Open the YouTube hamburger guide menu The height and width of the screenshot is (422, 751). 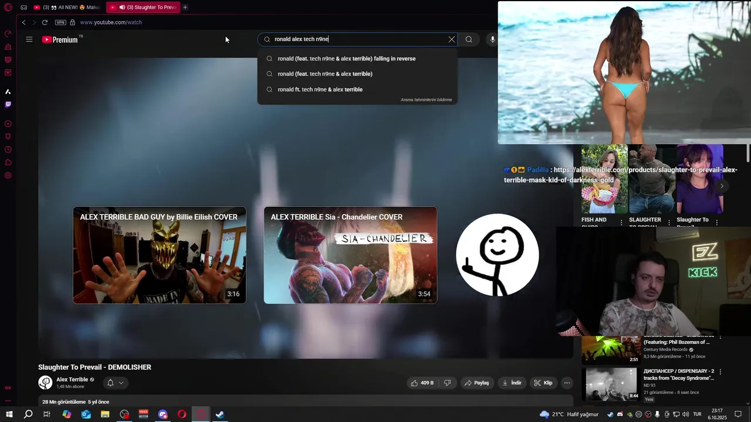click(29, 39)
